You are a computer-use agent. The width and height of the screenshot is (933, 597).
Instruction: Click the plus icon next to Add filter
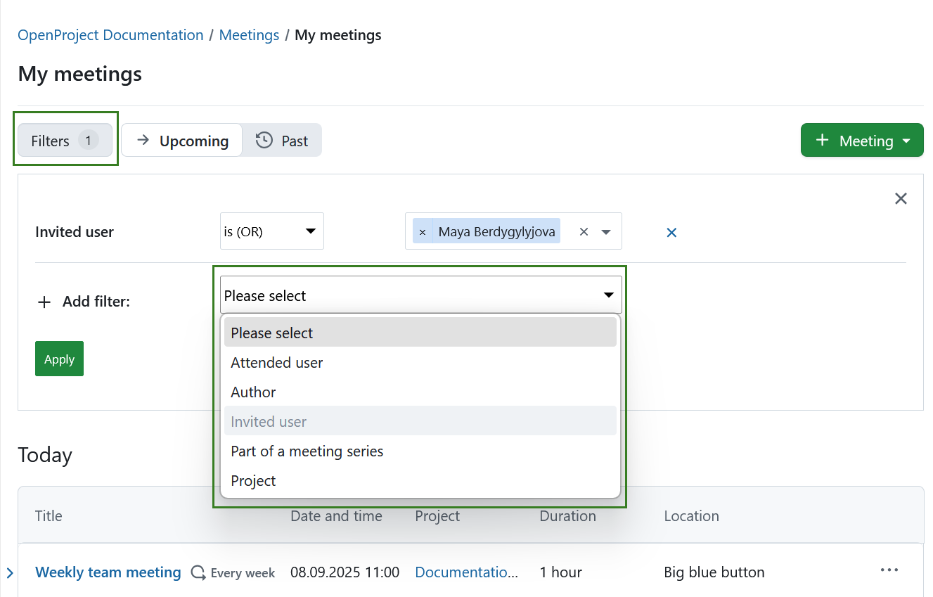coord(44,302)
